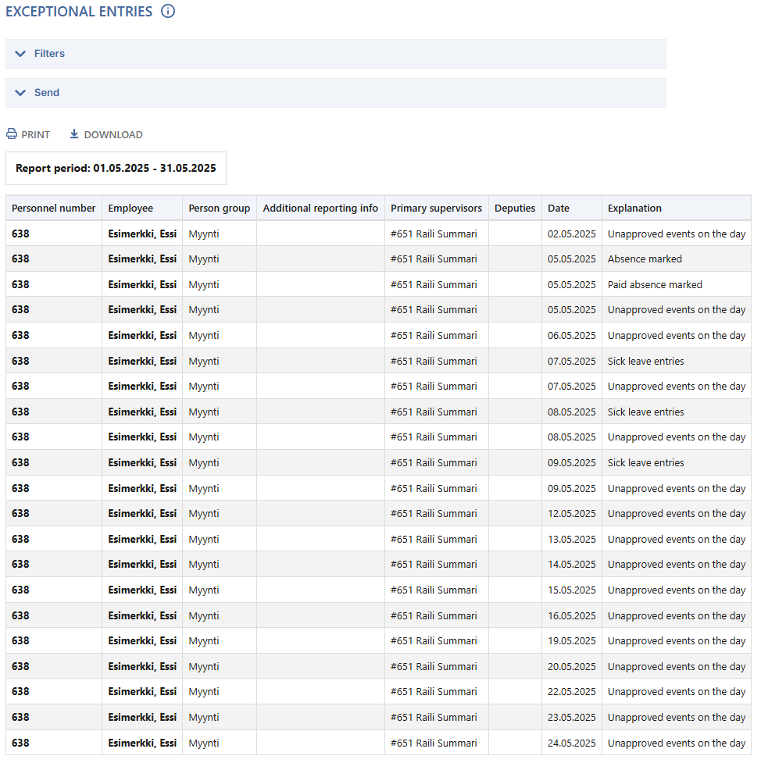Sort by Personnel number column header
This screenshot has height=763, width=761.
click(x=54, y=209)
